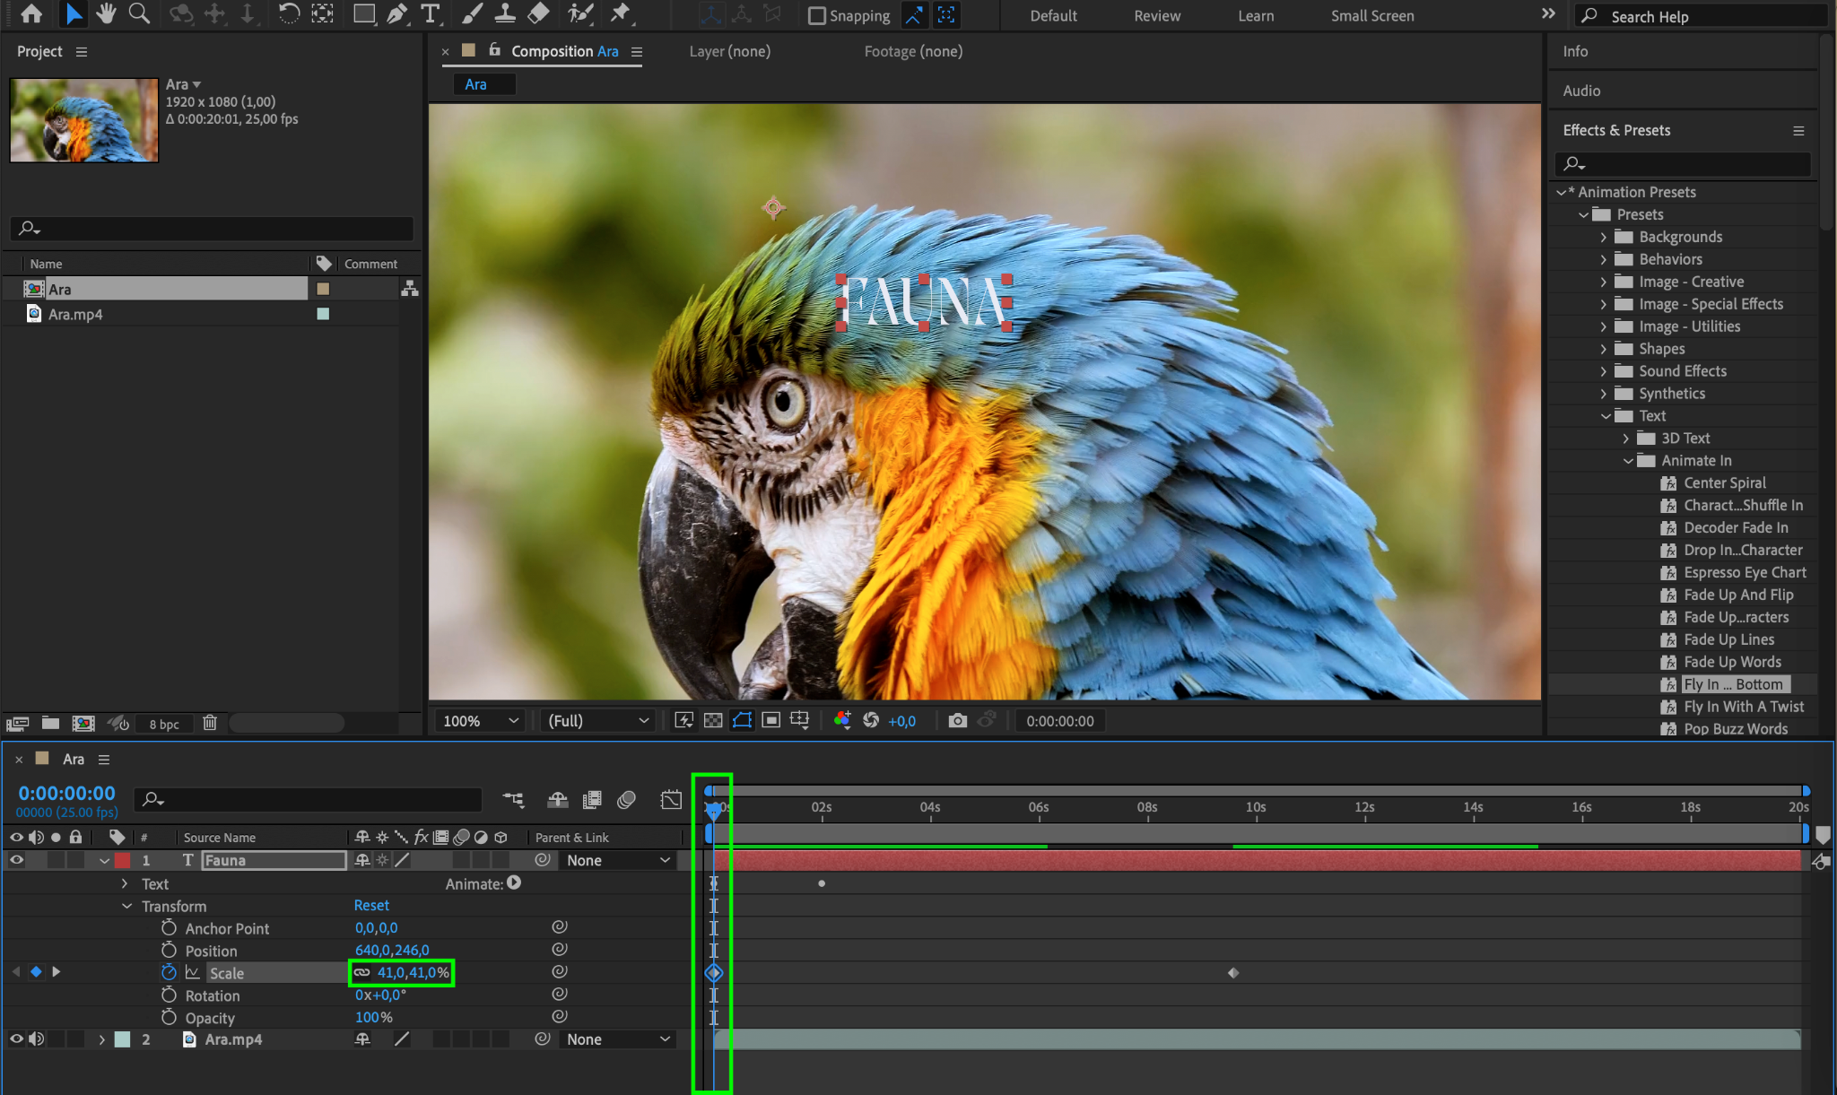Click the red Fauna layer label color
Image resolution: width=1837 pixels, height=1095 pixels.
click(x=123, y=860)
